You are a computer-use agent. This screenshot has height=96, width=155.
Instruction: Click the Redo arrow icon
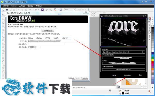click(x=36, y=10)
